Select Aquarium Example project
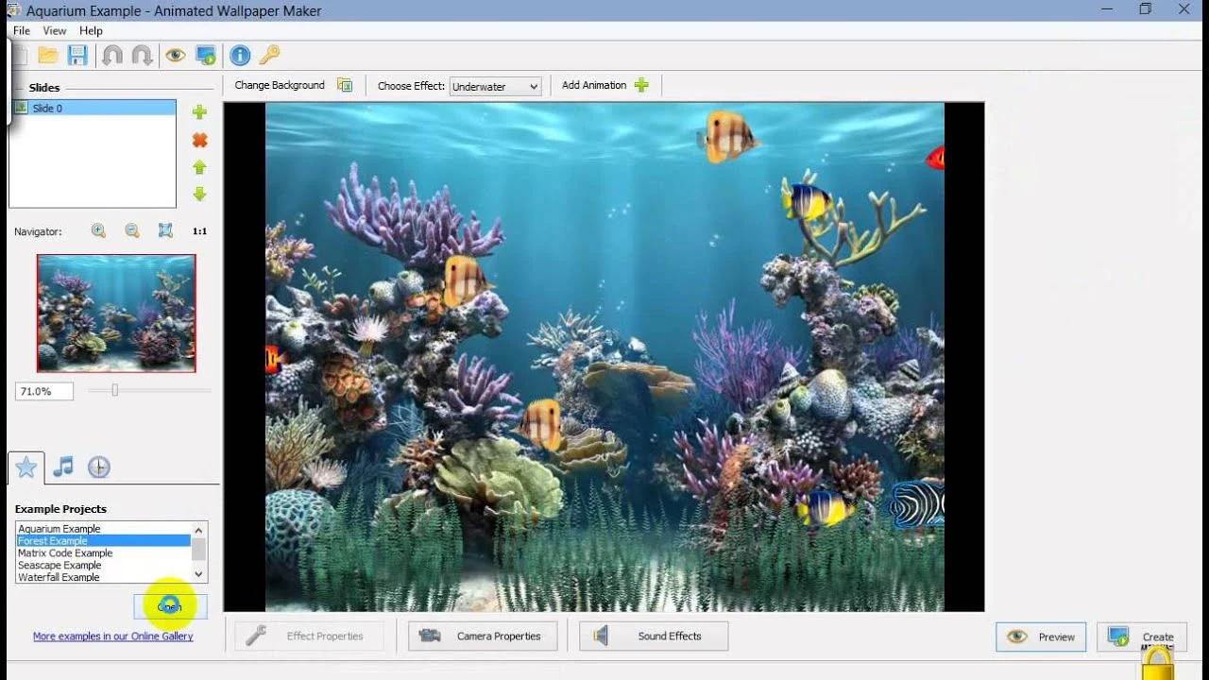The width and height of the screenshot is (1209, 680). point(104,529)
